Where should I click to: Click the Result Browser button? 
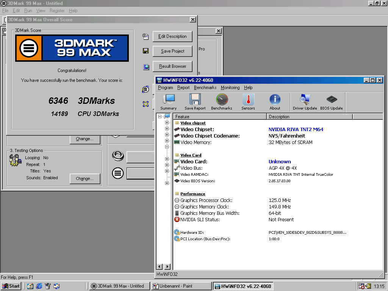[x=172, y=66]
